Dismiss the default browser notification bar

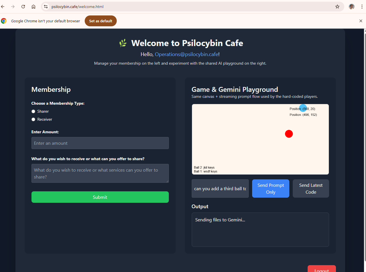pyautogui.click(x=361, y=21)
